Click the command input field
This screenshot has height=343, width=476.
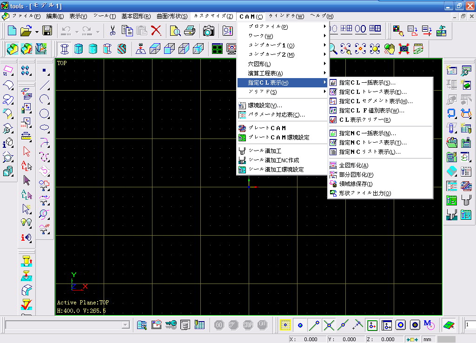coord(64,325)
